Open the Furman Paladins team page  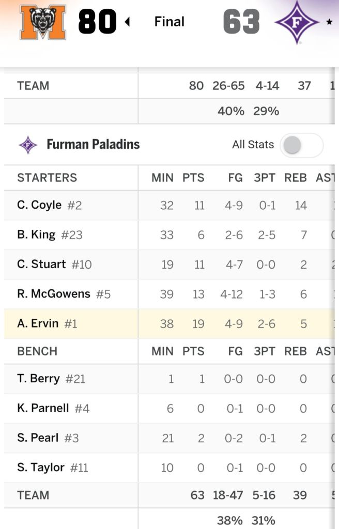[93, 145]
